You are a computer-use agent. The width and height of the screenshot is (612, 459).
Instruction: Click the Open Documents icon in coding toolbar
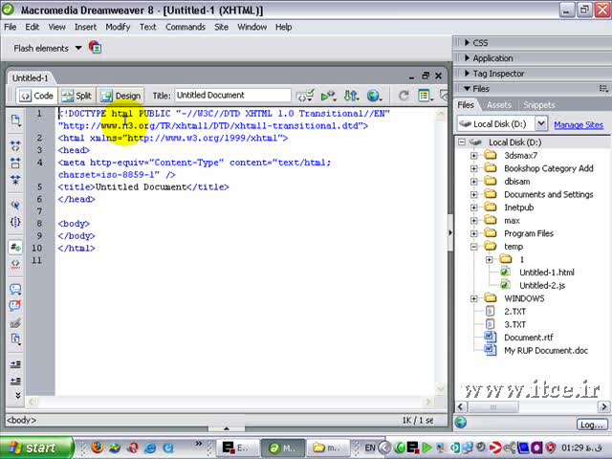[x=15, y=120]
